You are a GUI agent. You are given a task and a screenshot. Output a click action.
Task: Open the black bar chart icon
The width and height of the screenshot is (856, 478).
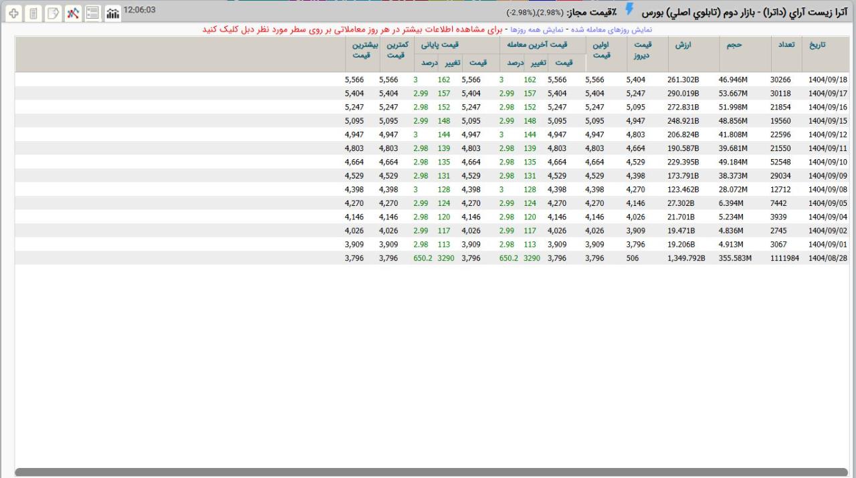pos(112,13)
